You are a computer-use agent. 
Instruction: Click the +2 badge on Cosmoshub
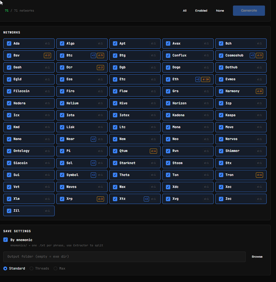pos(252,56)
